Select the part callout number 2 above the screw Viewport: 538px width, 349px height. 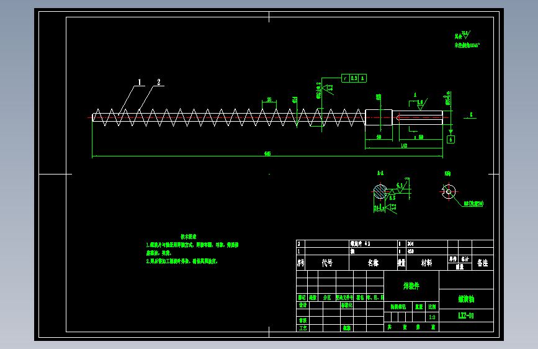[158, 82]
